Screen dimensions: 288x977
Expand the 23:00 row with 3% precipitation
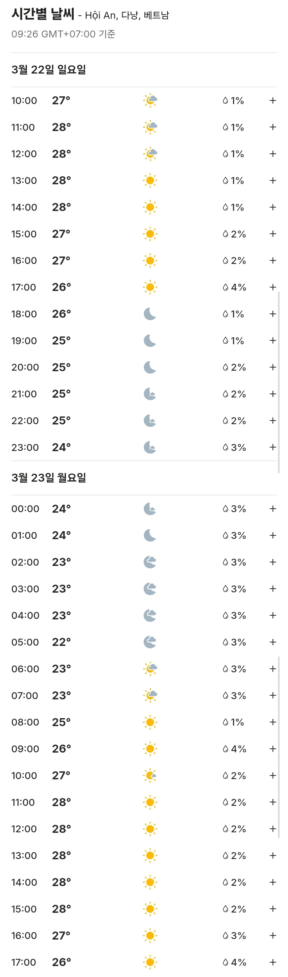pyautogui.click(x=273, y=447)
